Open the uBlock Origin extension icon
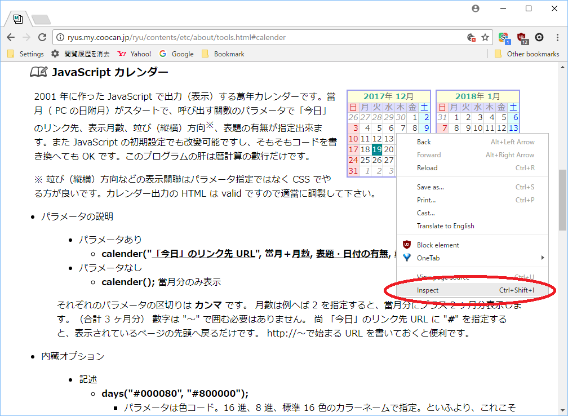The height and width of the screenshot is (416, 568). [522, 38]
